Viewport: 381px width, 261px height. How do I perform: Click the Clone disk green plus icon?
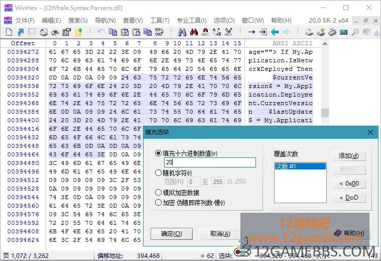click(321, 32)
